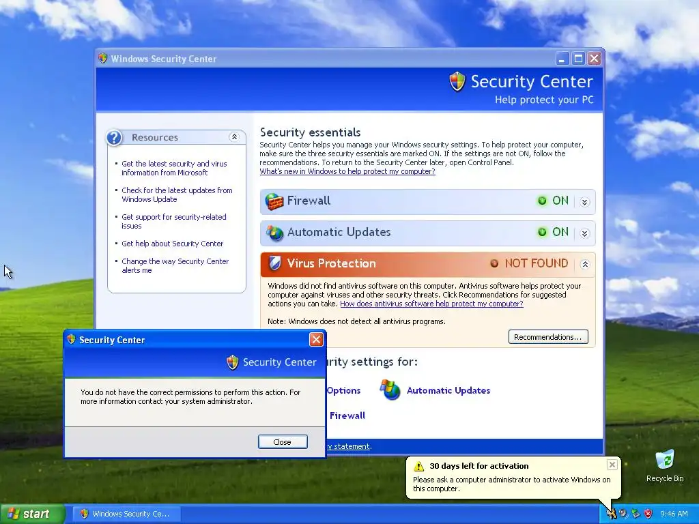The image size is (699, 524).
Task: Click the Firewall brick wall icon
Action: [x=274, y=201]
